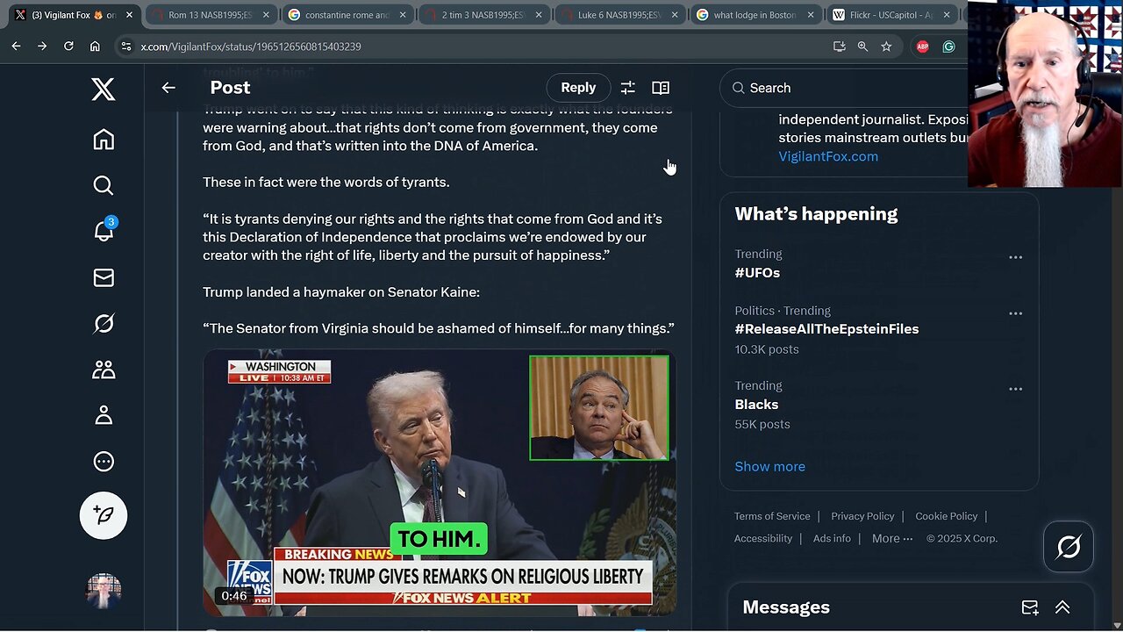This screenshot has width=1123, height=632.
Task: Open the Grammarly extension icon
Action: [948, 47]
